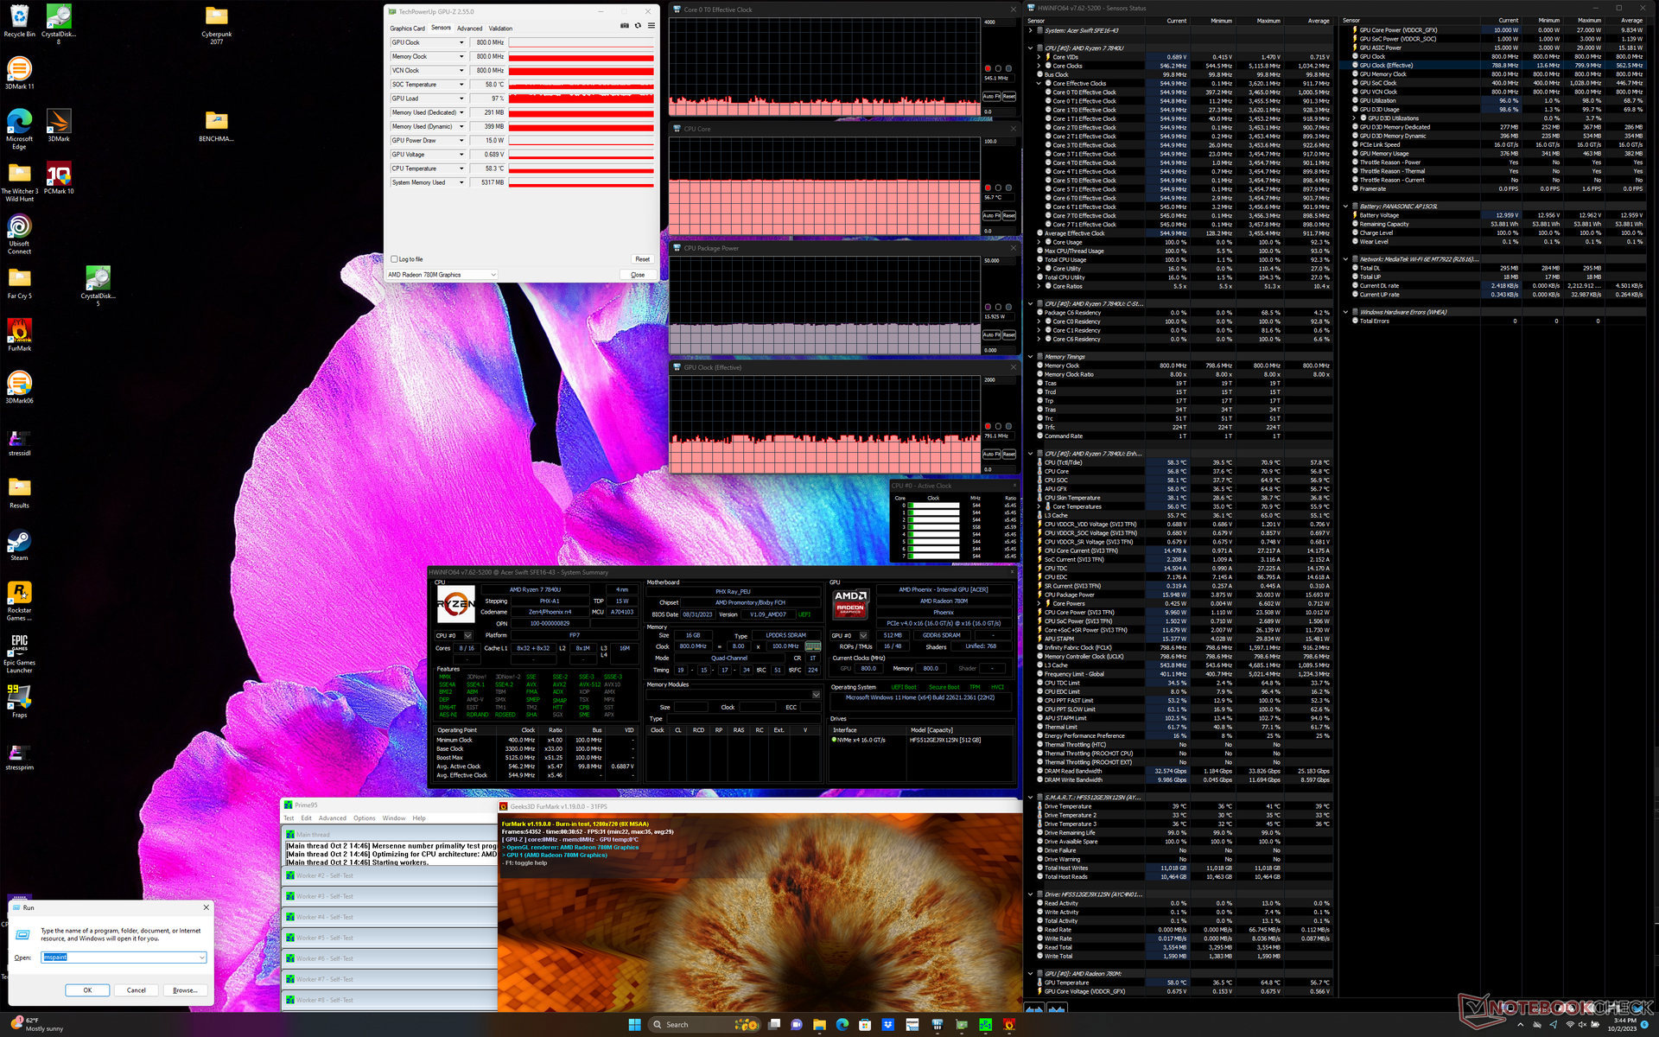Switch to the GPU-Z Advanced tab
The width and height of the screenshot is (1659, 1037).
[x=469, y=29]
